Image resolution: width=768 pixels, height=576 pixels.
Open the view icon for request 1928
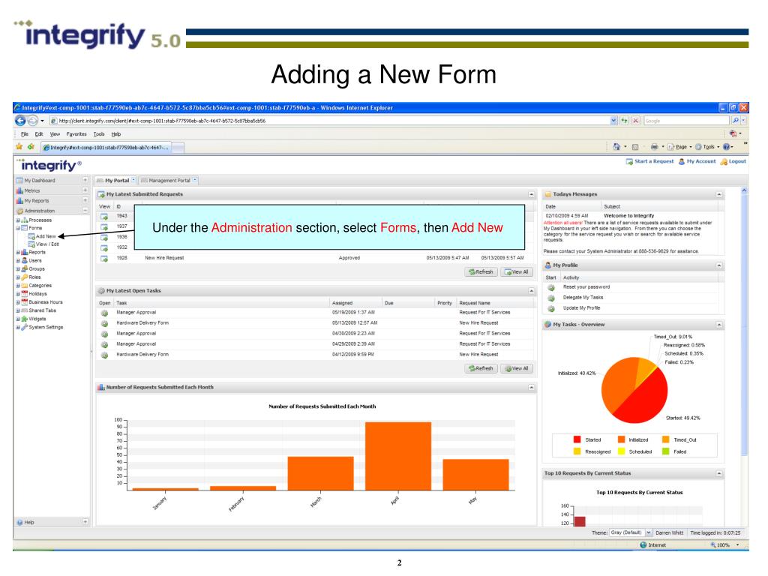(103, 258)
